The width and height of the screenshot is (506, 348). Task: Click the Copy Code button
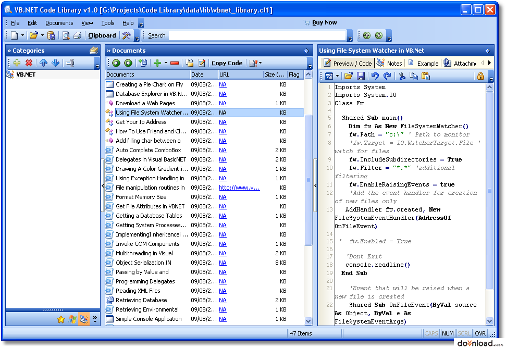pos(227,63)
